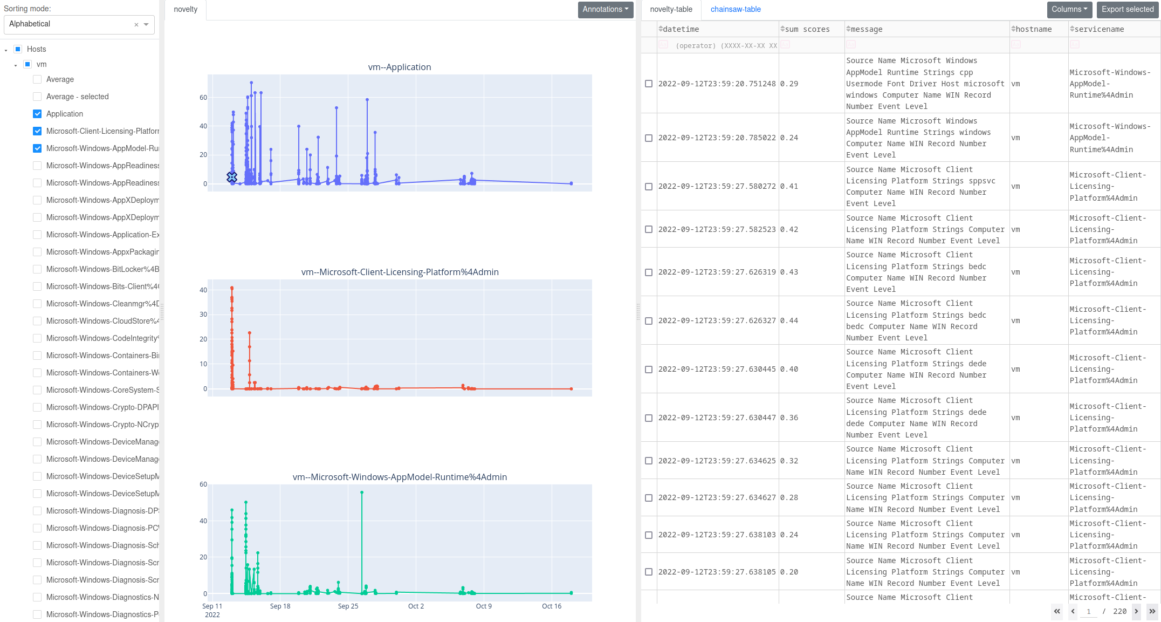
Task: Select the row checkbox for 2022-09-12T23:59:20.751248
Action: (x=648, y=84)
